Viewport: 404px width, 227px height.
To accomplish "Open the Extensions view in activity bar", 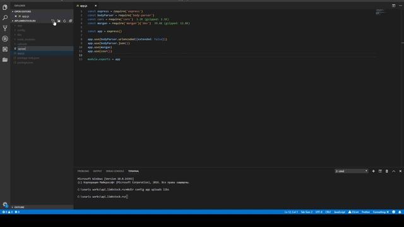I will [5, 49].
